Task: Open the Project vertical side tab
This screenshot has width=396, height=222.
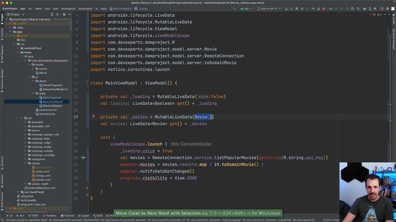Action: point(2,19)
